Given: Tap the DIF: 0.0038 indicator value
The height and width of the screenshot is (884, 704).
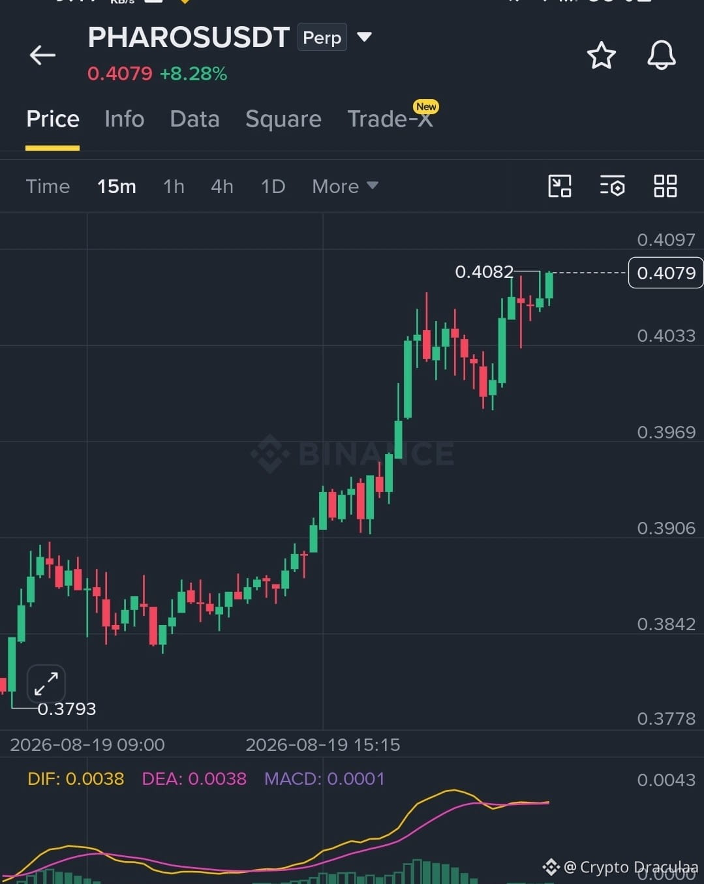Looking at the screenshot, I should (x=76, y=778).
